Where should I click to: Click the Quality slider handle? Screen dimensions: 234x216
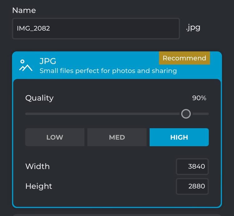(186, 114)
